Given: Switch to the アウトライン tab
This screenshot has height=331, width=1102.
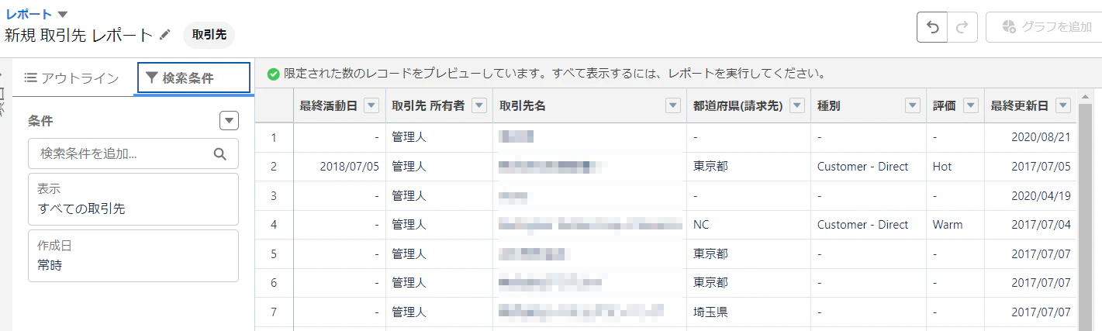Looking at the screenshot, I should pyautogui.click(x=72, y=78).
